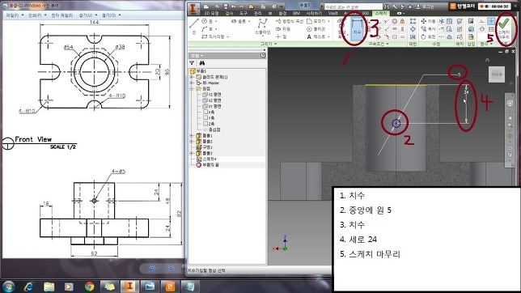Screen dimensions: 521x293
Task: Expand the Extrusion 2 (돌출2) node
Action: 192,142
